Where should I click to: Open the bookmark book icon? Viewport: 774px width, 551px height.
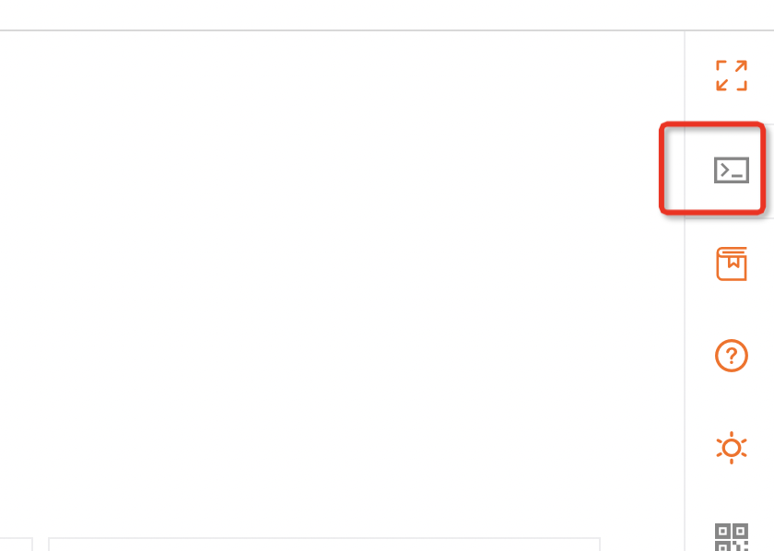731,264
